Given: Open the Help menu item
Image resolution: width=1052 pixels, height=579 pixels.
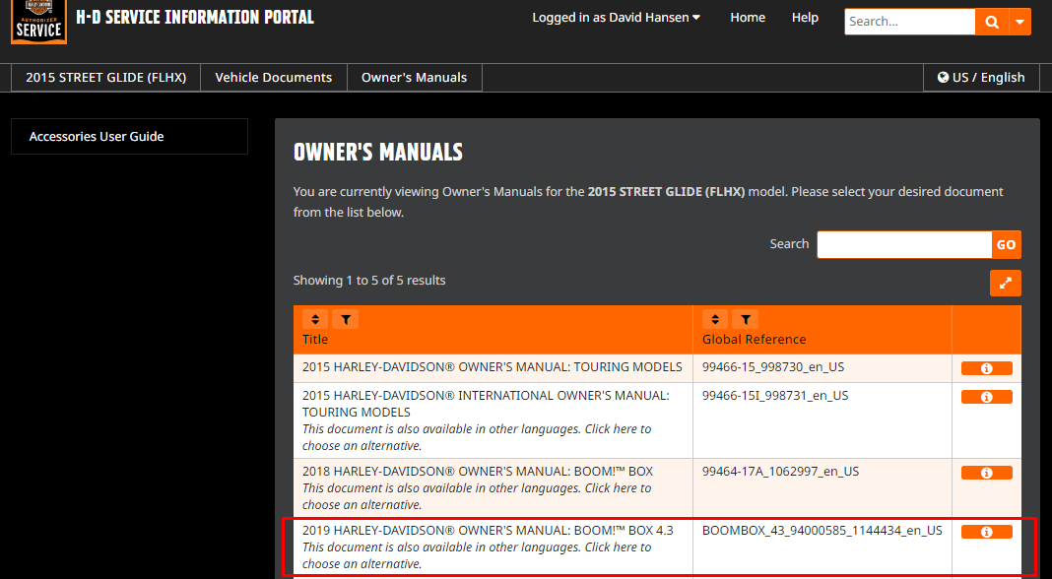Looking at the screenshot, I should pos(805,18).
